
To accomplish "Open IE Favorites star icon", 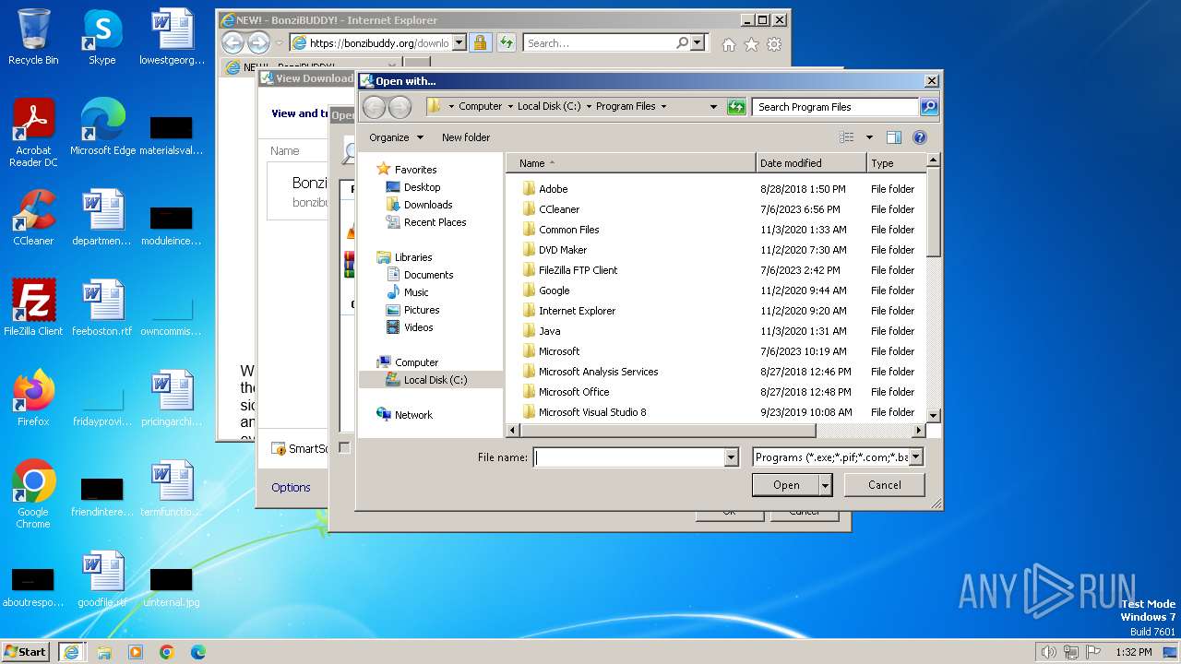I will tap(751, 43).
